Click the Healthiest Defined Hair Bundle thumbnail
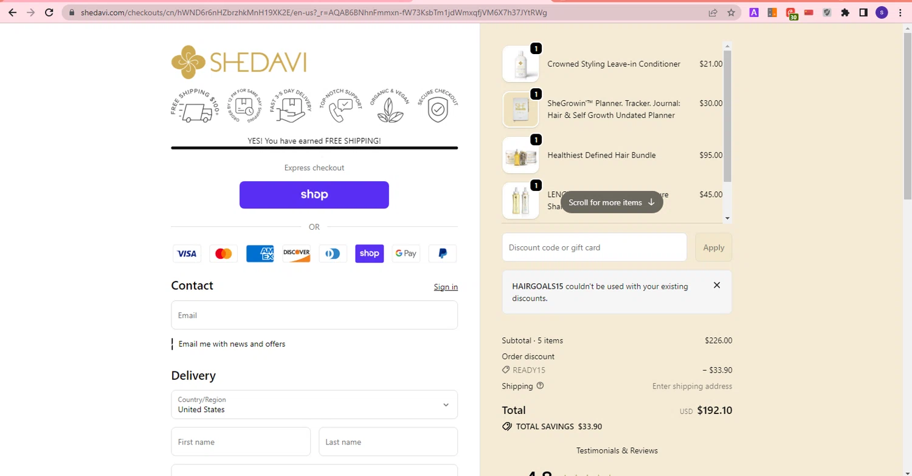Screen dimensions: 912x476 520,155
